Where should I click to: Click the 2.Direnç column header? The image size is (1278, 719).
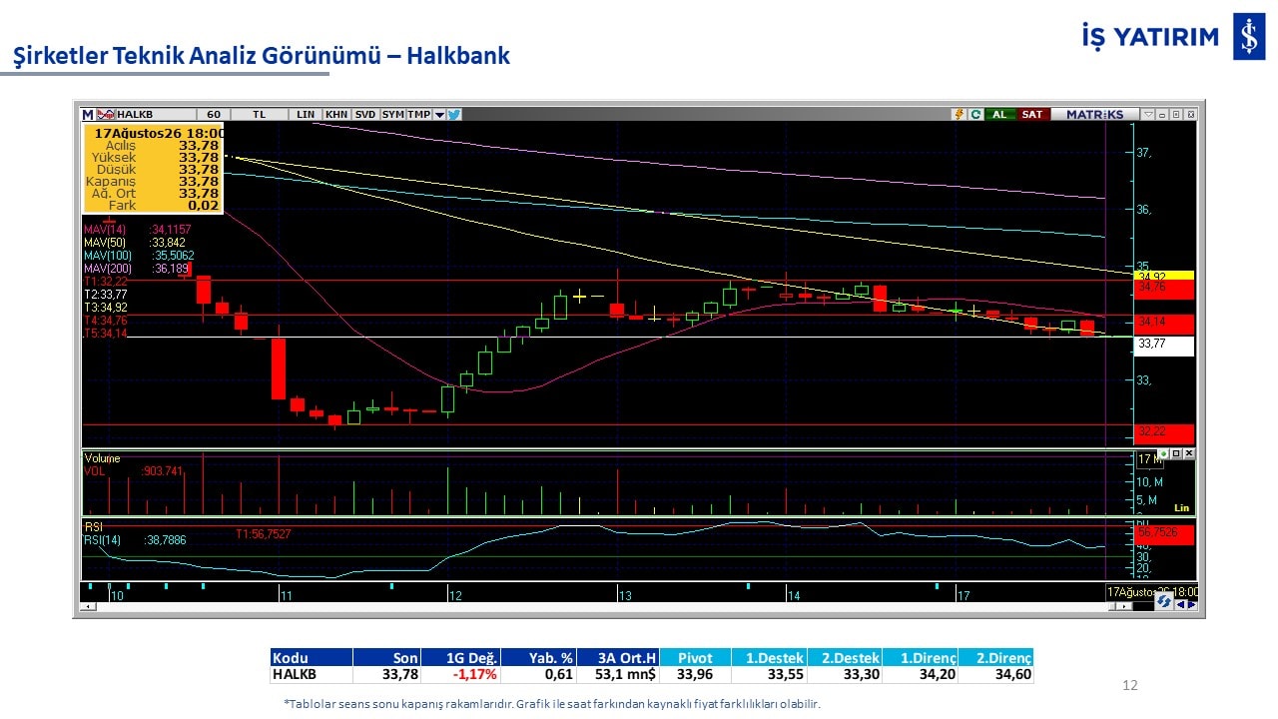click(x=995, y=658)
